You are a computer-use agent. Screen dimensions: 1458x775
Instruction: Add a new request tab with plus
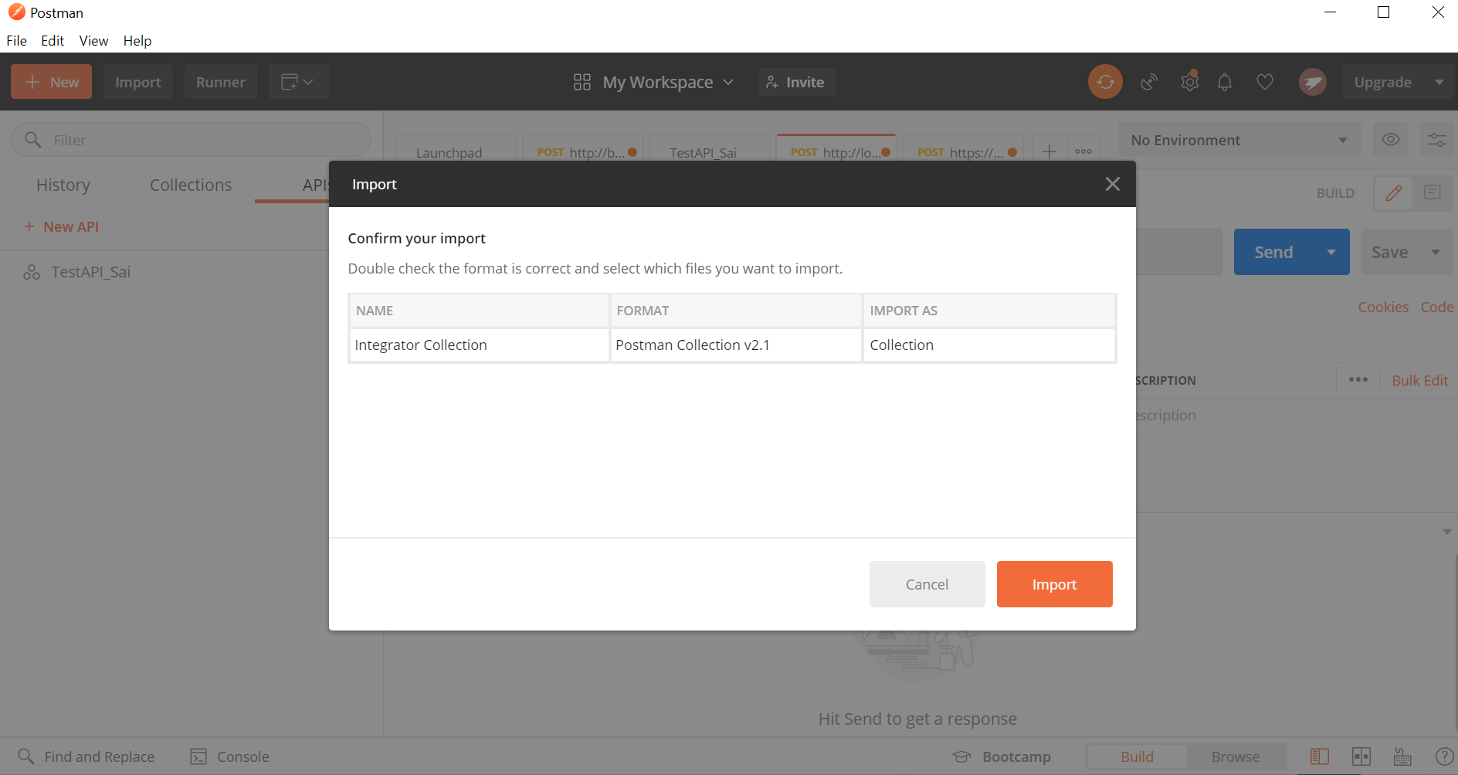pos(1049,151)
